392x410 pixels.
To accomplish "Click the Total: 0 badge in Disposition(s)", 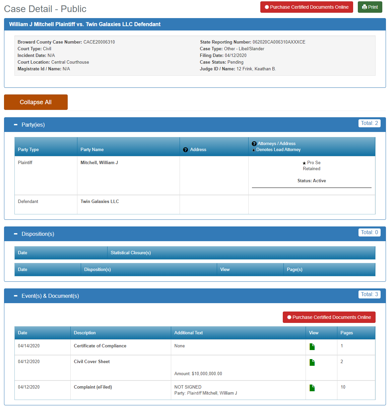I will pyautogui.click(x=369, y=232).
